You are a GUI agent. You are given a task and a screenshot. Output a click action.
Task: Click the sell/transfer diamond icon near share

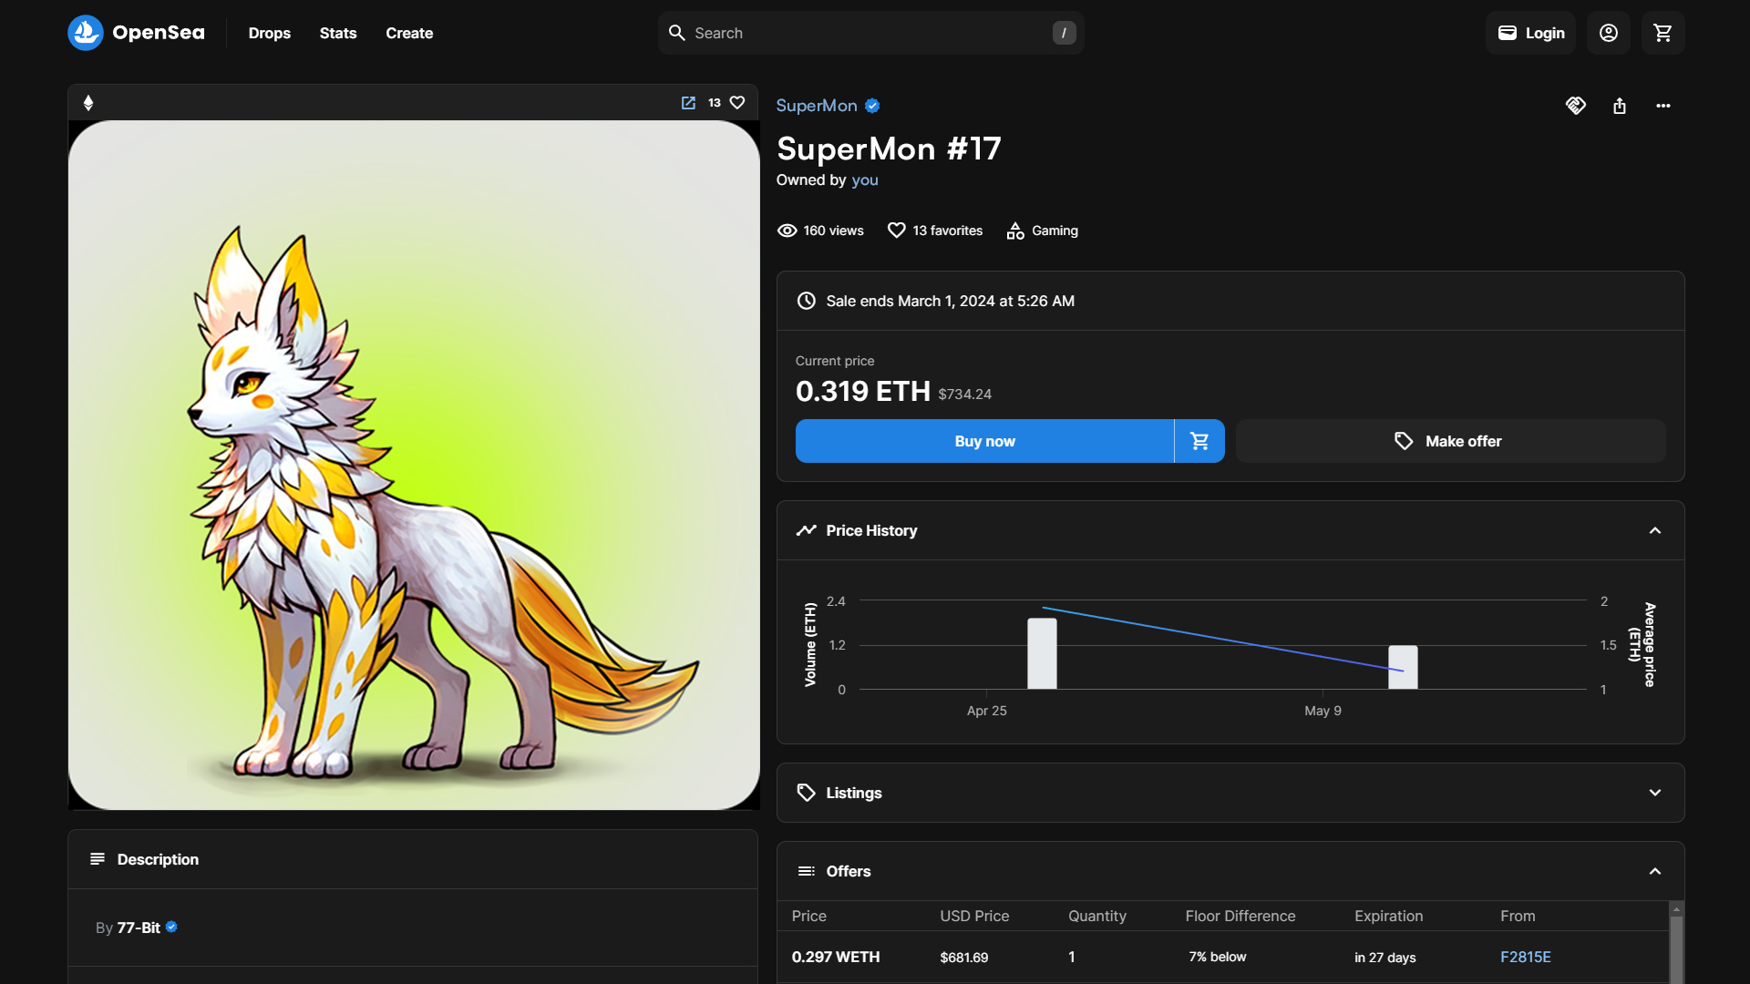point(1575,106)
